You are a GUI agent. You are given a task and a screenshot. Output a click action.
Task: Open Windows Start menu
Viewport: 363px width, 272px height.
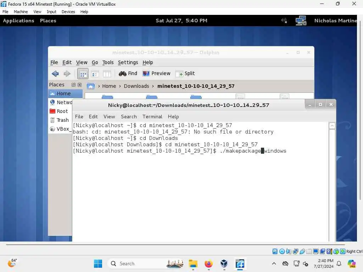click(98, 263)
